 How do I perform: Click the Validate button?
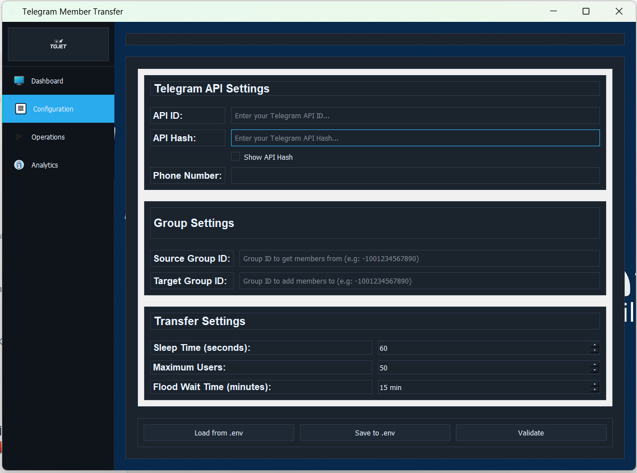[x=530, y=433]
